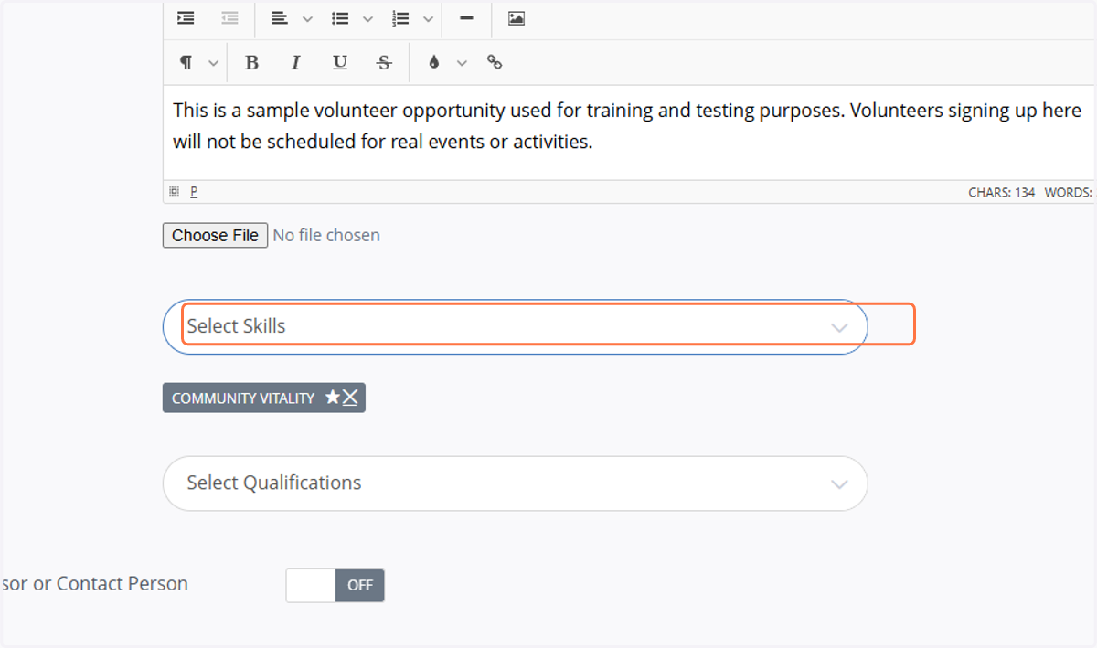Click the Select Qualifications chevron arrow

839,484
